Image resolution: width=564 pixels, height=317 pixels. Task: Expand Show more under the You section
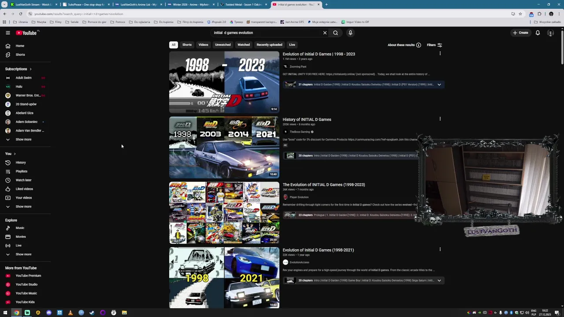[23, 206]
